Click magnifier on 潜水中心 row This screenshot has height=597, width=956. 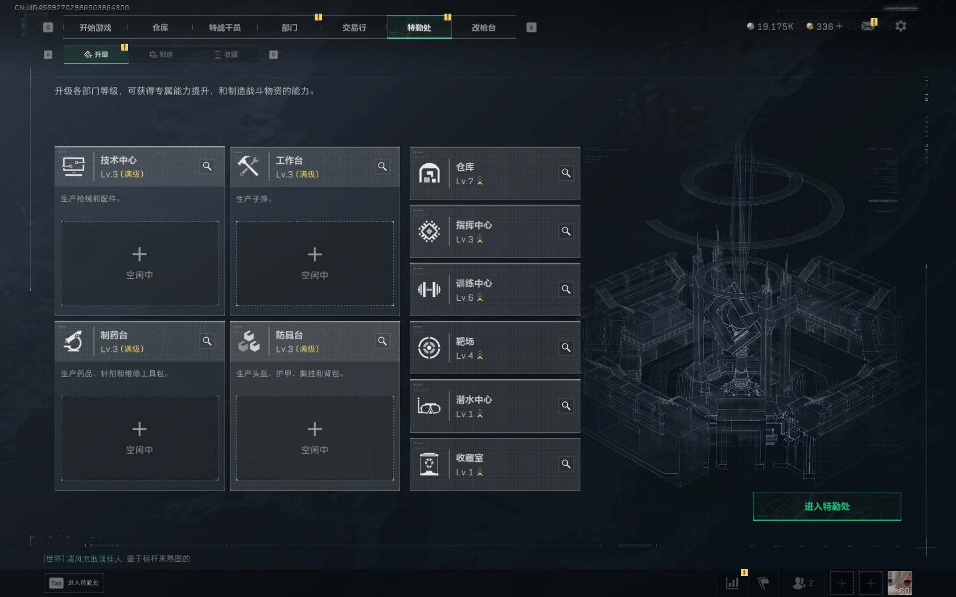coord(566,406)
